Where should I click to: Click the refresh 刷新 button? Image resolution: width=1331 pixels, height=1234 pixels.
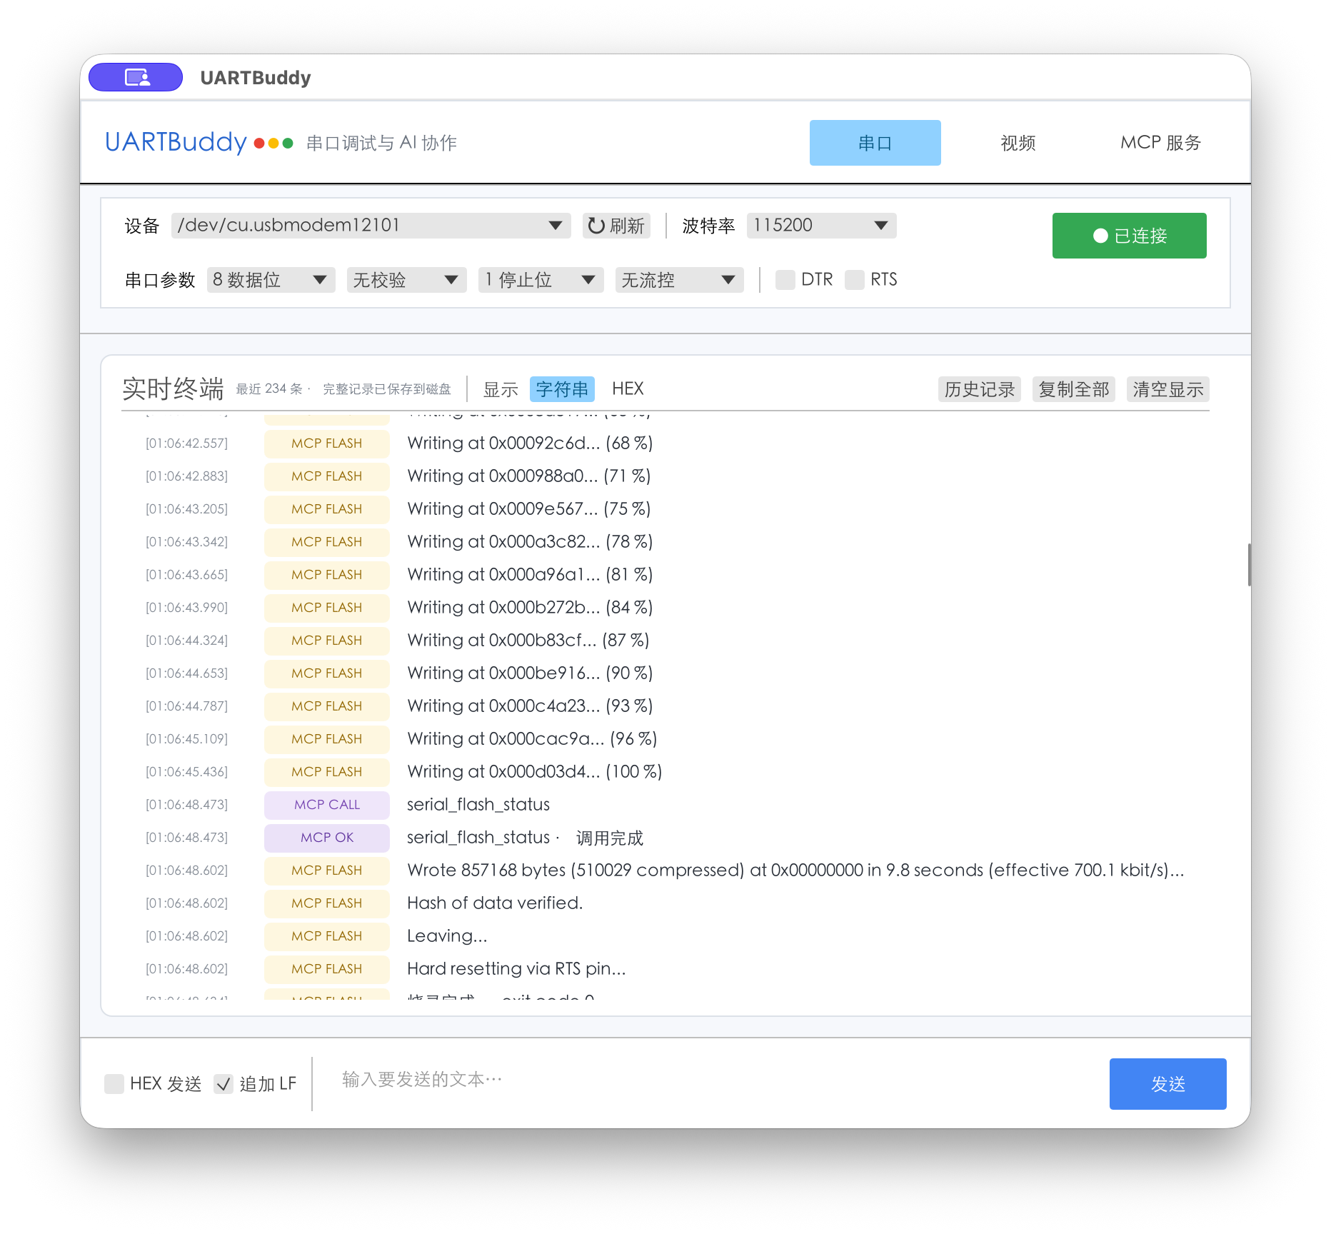[x=616, y=226]
